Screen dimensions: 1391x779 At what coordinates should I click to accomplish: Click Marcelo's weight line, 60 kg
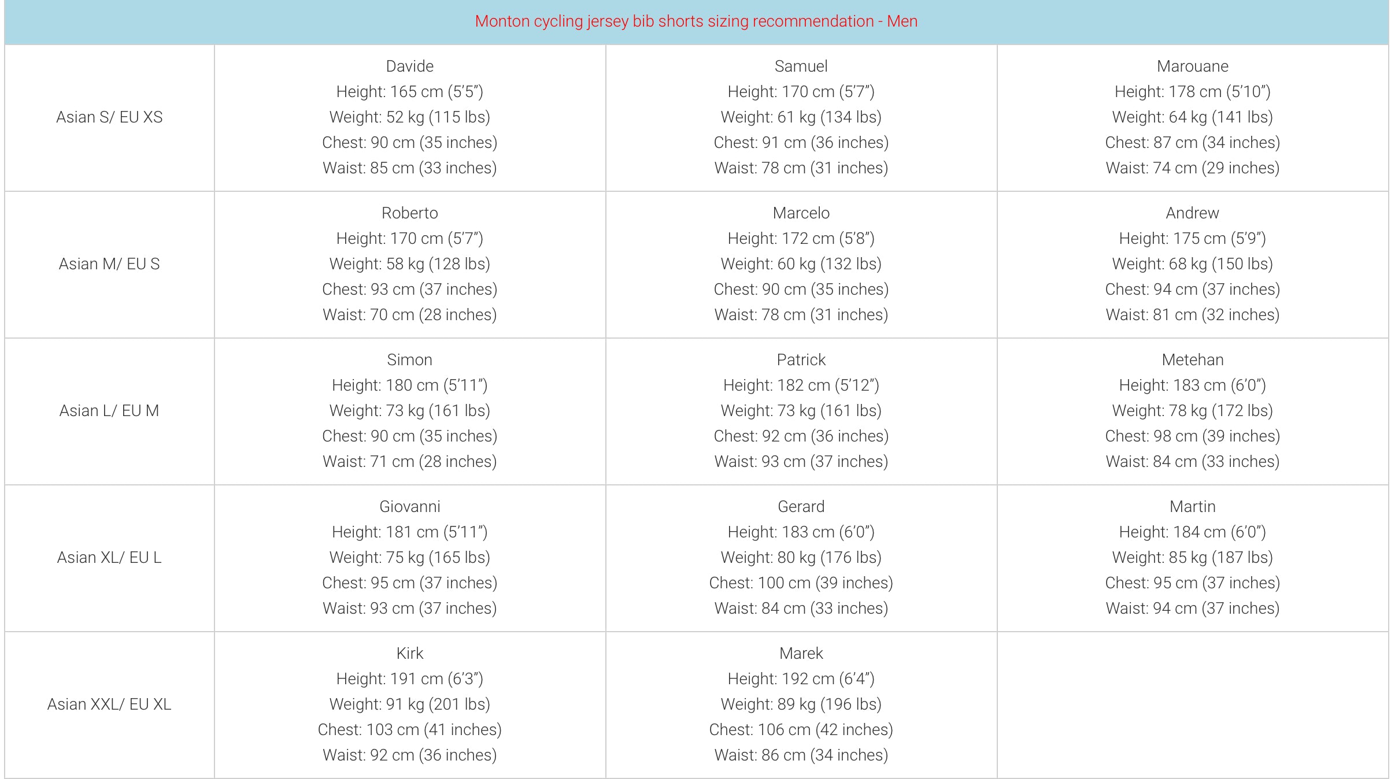pos(801,264)
